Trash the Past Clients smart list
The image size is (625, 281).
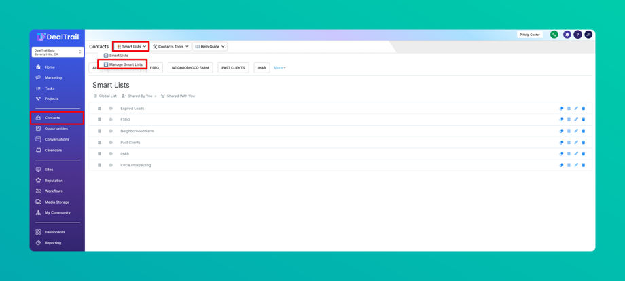pos(584,142)
